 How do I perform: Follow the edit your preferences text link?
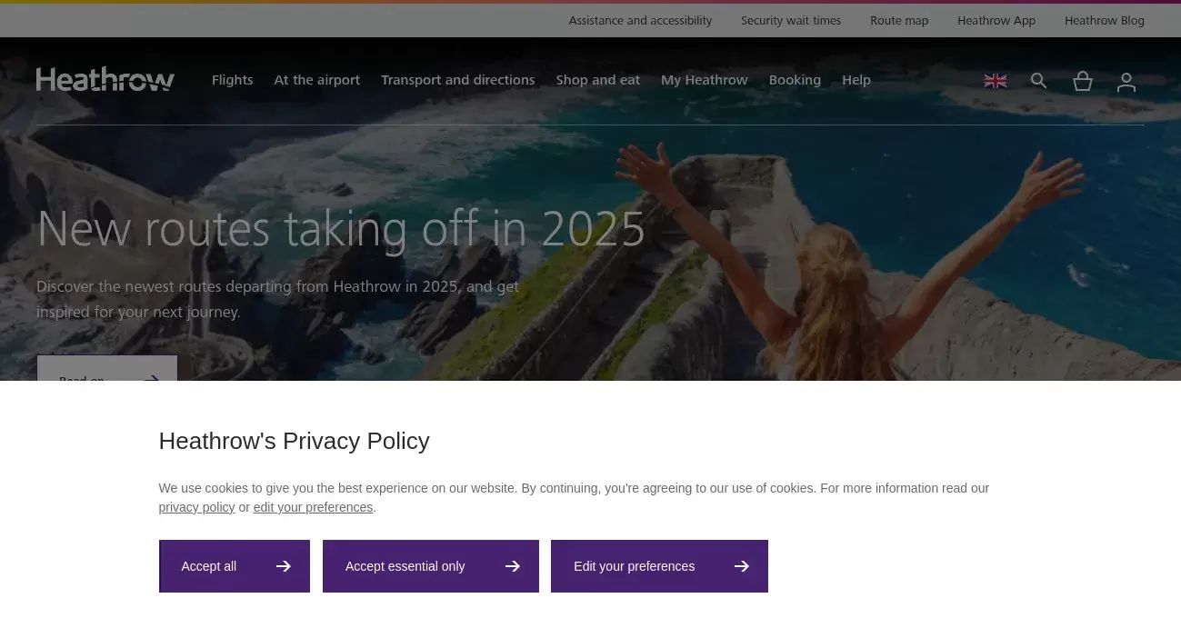point(313,507)
